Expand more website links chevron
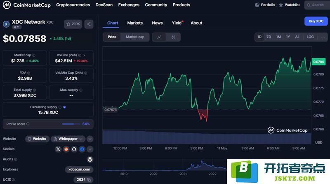Screen dimensions: 330x184 coord(90,139)
